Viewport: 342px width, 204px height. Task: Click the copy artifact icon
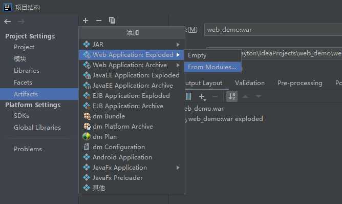pos(112,21)
